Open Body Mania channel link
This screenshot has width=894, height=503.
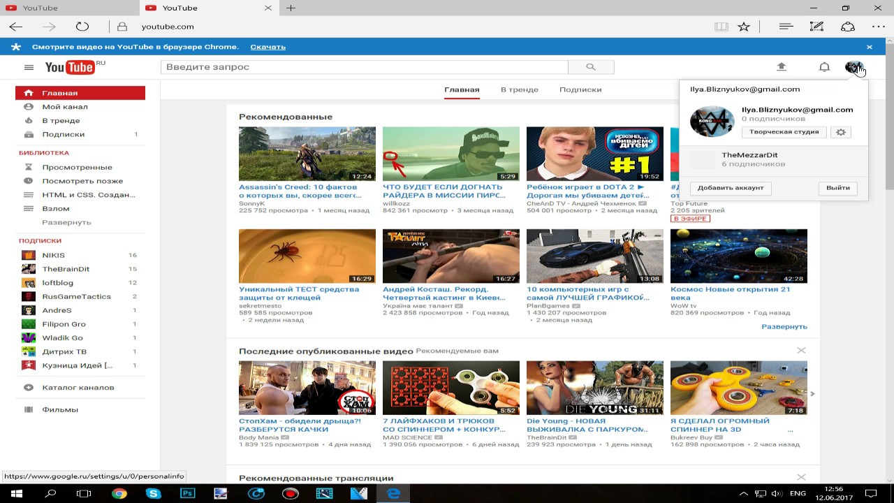tap(258, 437)
